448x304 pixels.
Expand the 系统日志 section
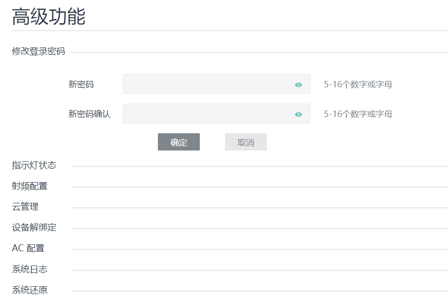(x=30, y=269)
